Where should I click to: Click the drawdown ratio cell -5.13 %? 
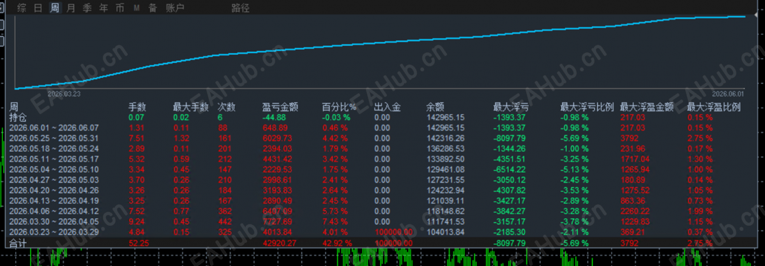(574, 170)
